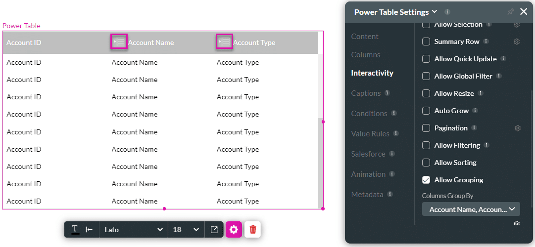Enable the Allow Global Filter checkbox
Viewport: 535px width, 247px height.
(426, 76)
